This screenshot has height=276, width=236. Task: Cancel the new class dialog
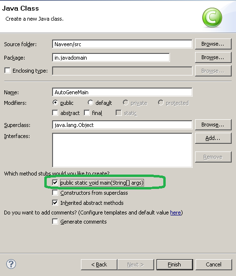pos(214,264)
